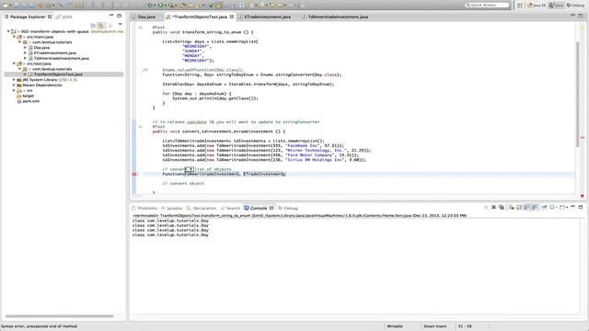Minimize the editor area
Viewport: 589px width, 331px height.
point(572,15)
